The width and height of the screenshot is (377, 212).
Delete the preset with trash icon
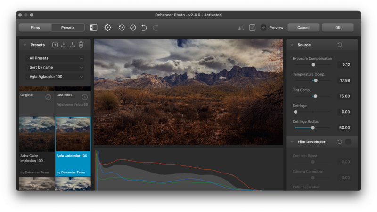coord(81,45)
